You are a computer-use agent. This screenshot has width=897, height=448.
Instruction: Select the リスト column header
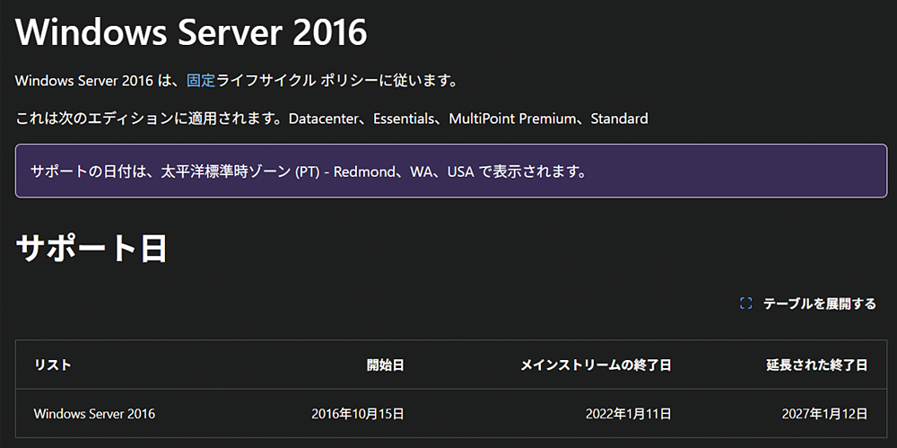tap(52, 365)
